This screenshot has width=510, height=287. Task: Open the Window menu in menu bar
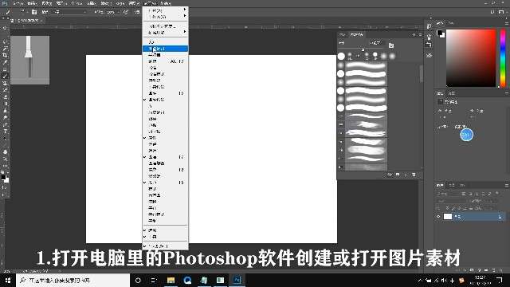point(150,3)
